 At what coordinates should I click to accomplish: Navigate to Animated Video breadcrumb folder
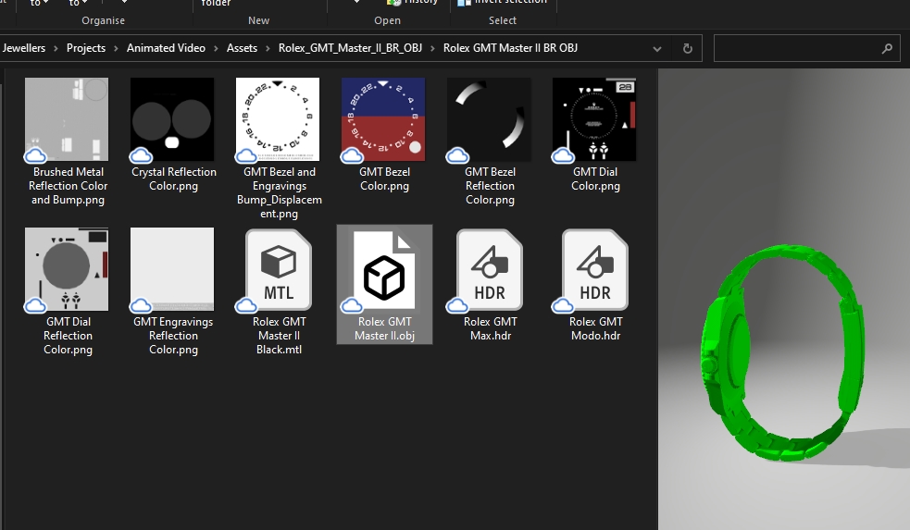pos(166,48)
